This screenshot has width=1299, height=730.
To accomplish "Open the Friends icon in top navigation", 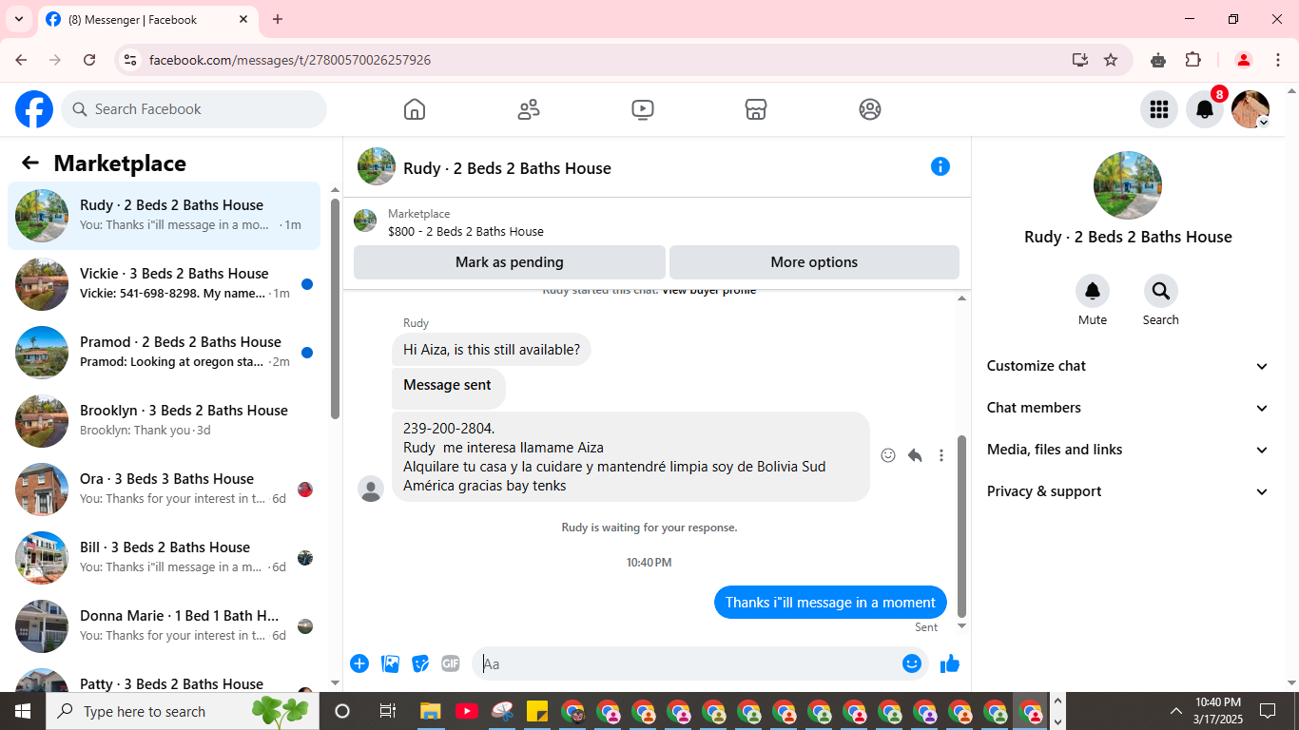I will point(529,109).
